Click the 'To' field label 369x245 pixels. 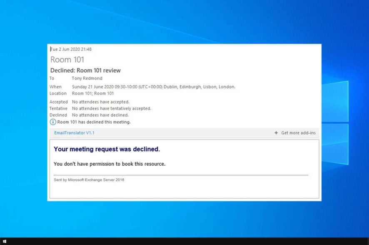(52, 78)
